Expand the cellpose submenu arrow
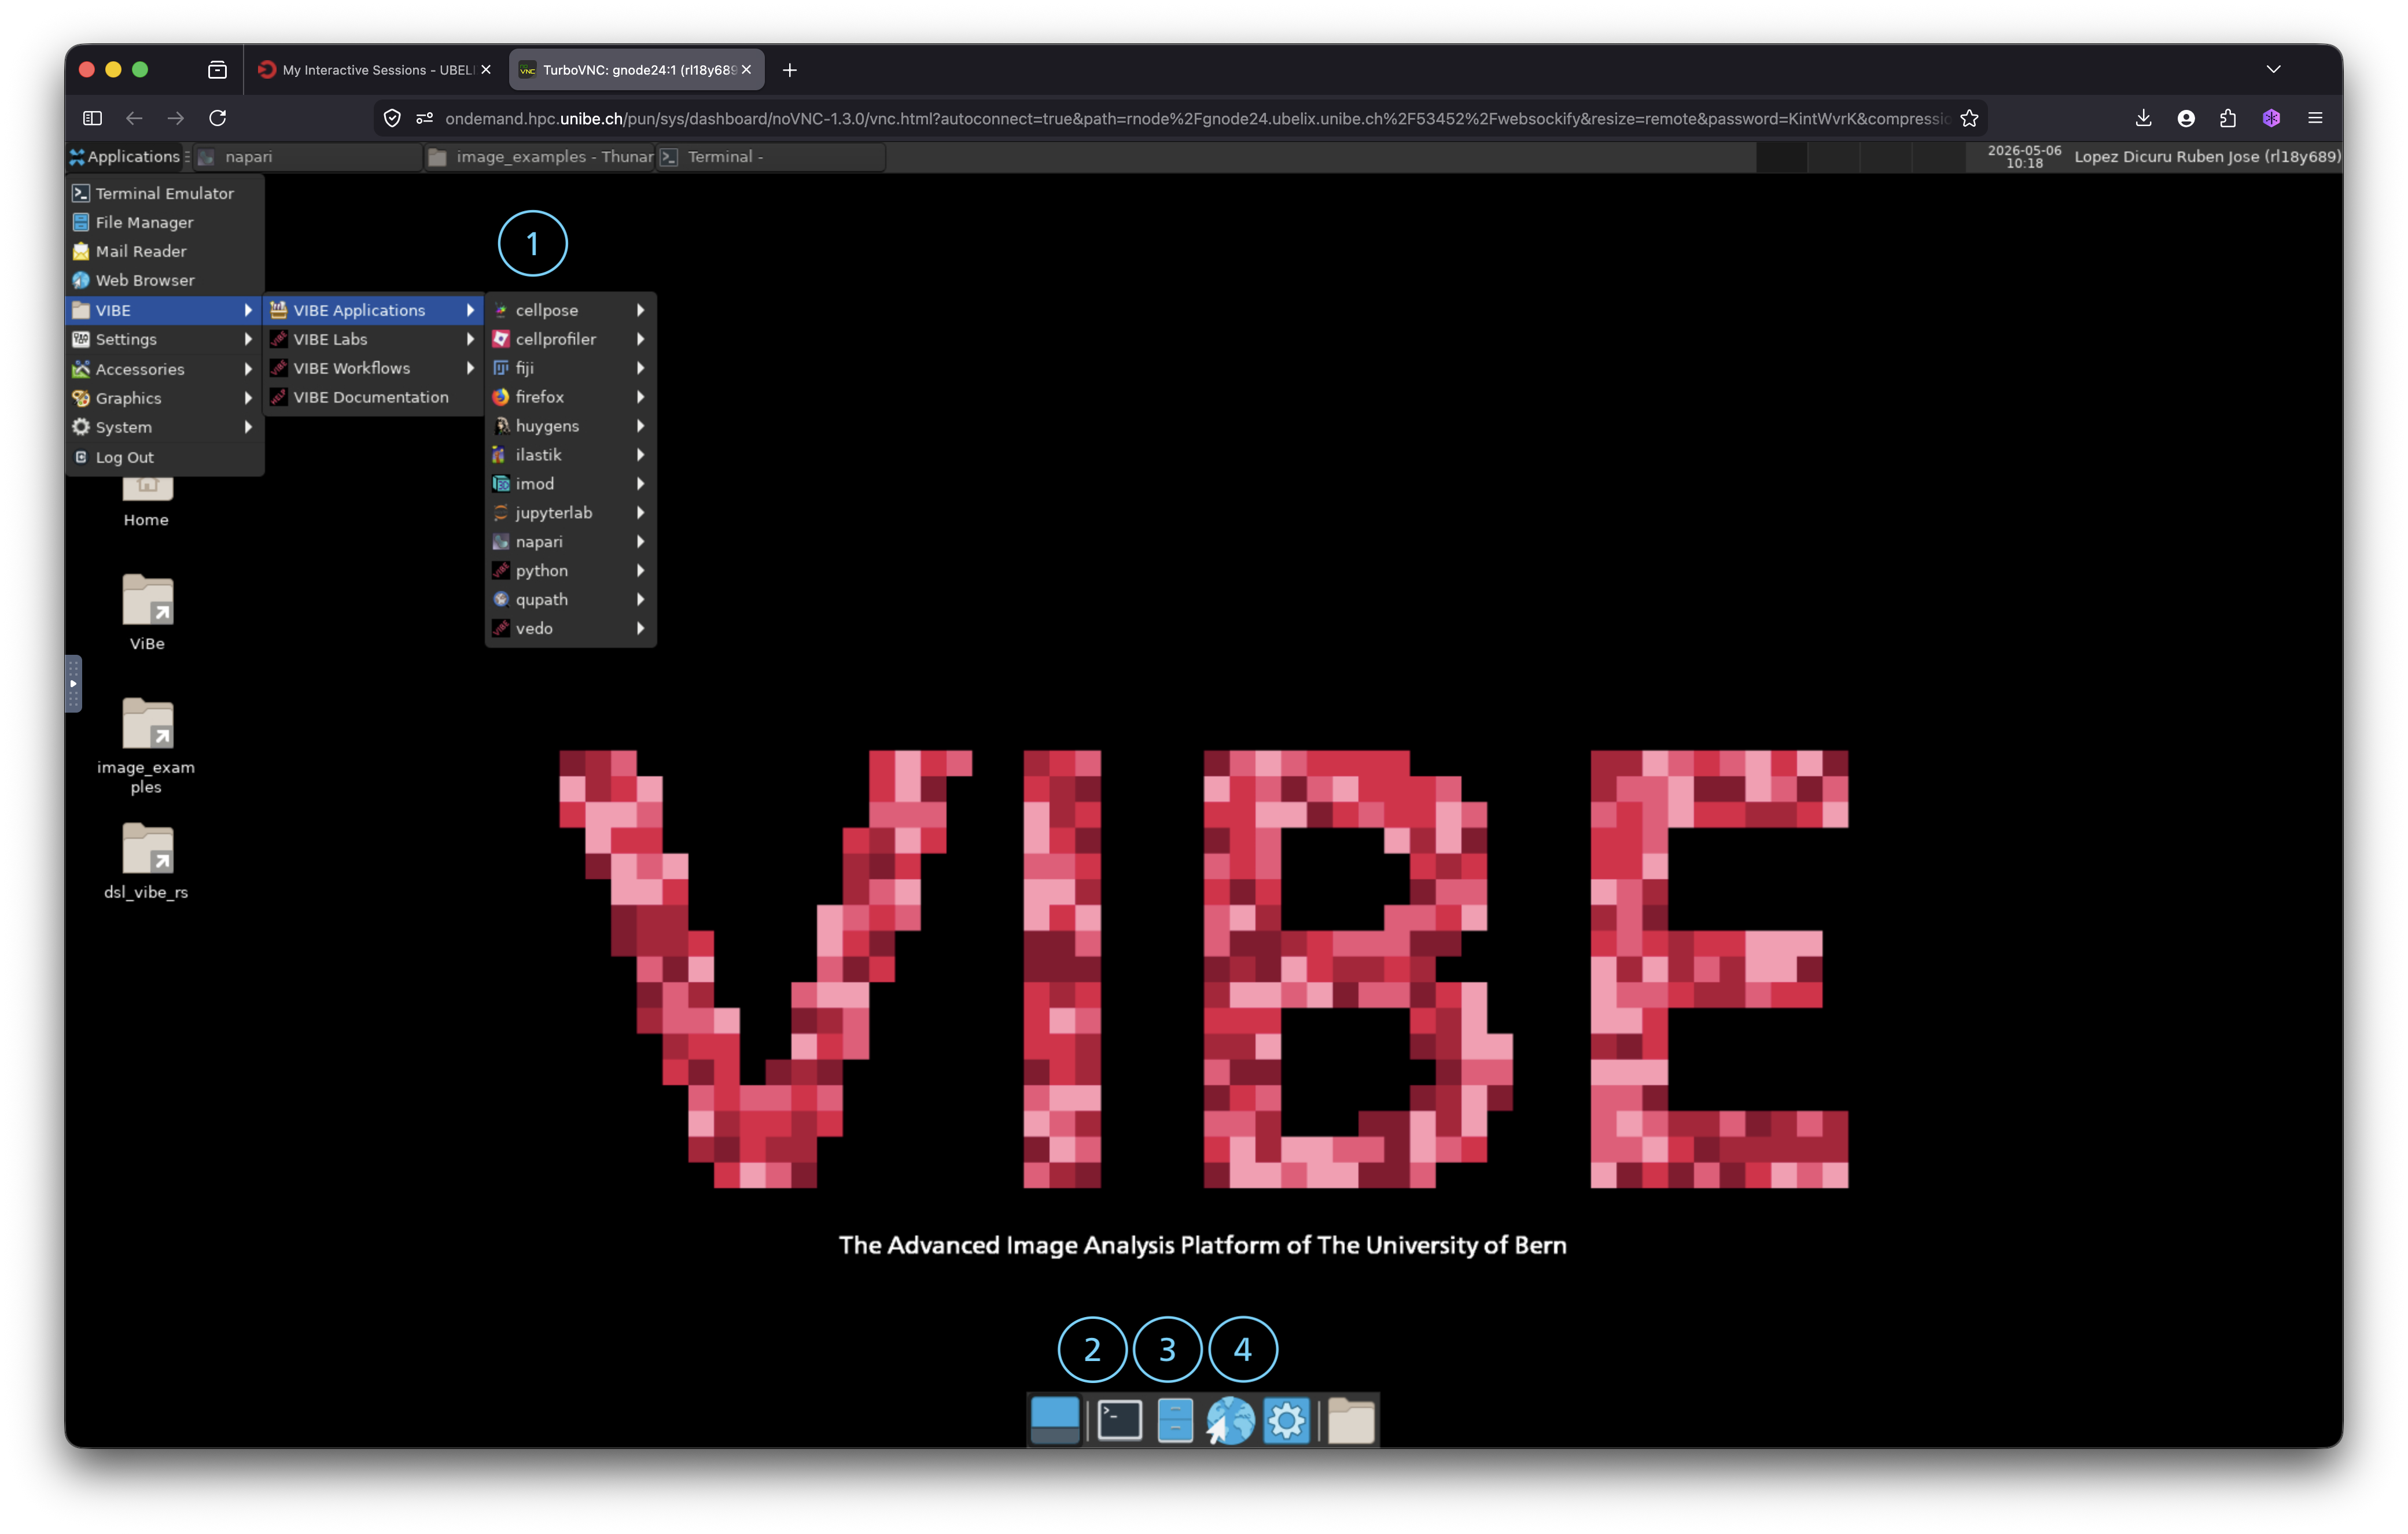 tap(640, 310)
